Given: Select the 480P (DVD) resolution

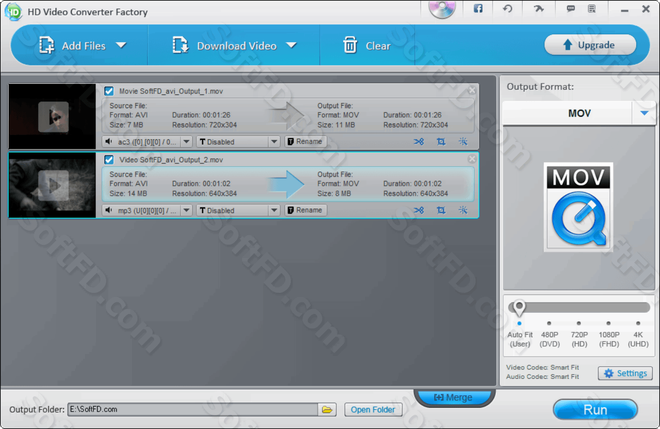Looking at the screenshot, I should tap(550, 339).
